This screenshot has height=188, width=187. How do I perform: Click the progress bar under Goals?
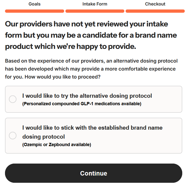(34, 11)
